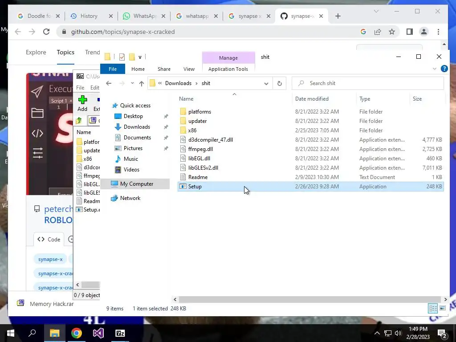Open 7-Zip File menu
Image resolution: width=456 pixels, height=342 pixels.
coord(80,88)
